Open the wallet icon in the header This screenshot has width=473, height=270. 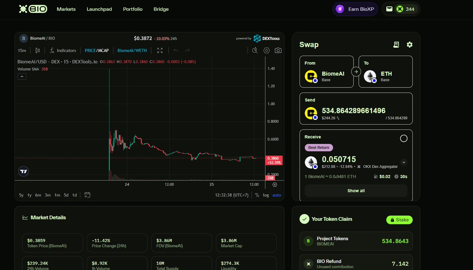[389, 9]
